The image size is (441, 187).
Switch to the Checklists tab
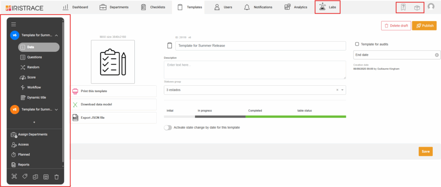(x=153, y=7)
